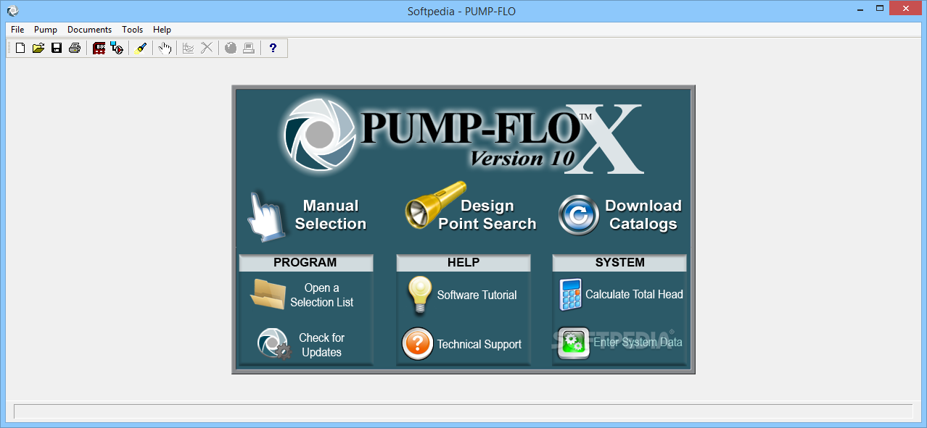This screenshot has width=927, height=428.
Task: Click the status bar field at bottom
Action: pyautogui.click(x=463, y=411)
